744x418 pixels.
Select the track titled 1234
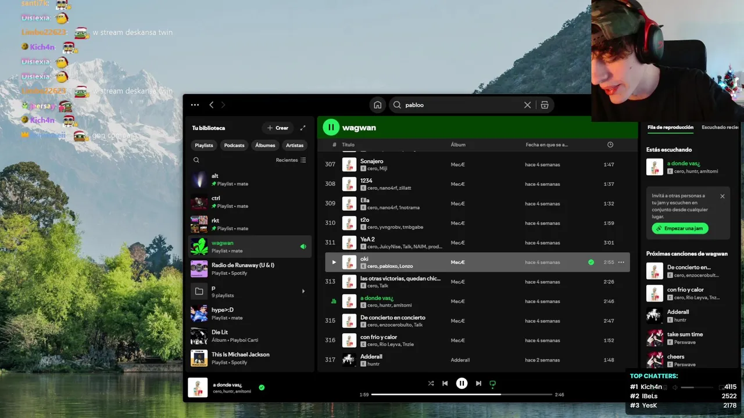point(366,181)
